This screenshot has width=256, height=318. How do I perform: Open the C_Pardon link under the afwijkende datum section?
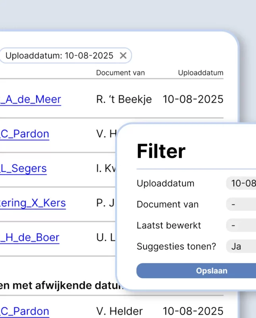pos(25,311)
